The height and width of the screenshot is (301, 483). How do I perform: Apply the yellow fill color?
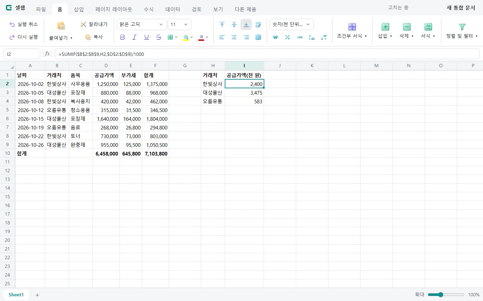[x=186, y=37]
